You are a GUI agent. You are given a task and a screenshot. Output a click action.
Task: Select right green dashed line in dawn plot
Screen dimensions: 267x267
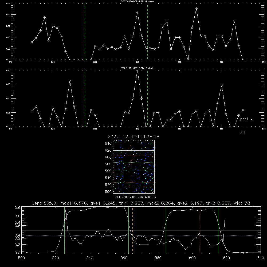[147, 32]
